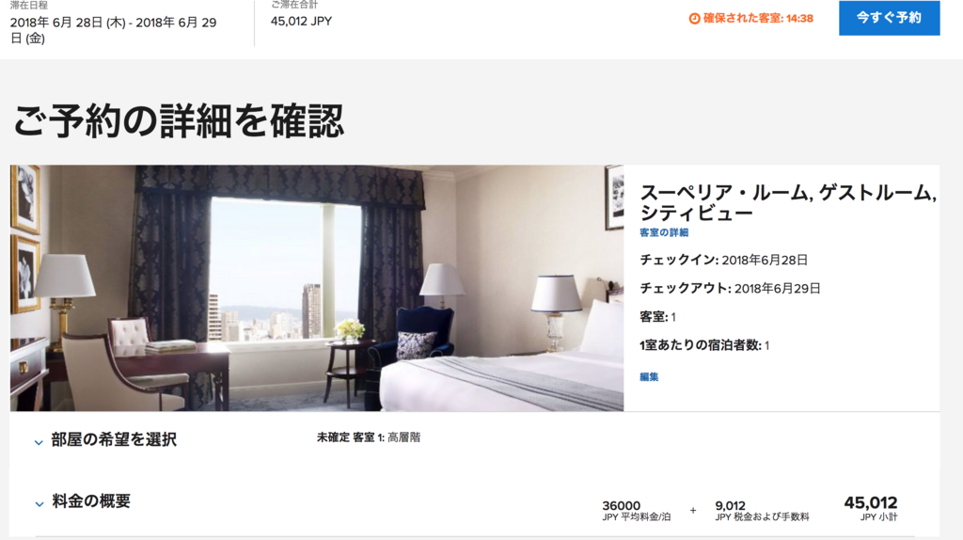963x540 pixels.
Task: Click the 未確定 客室 1: 高層階 text
Action: point(369,437)
